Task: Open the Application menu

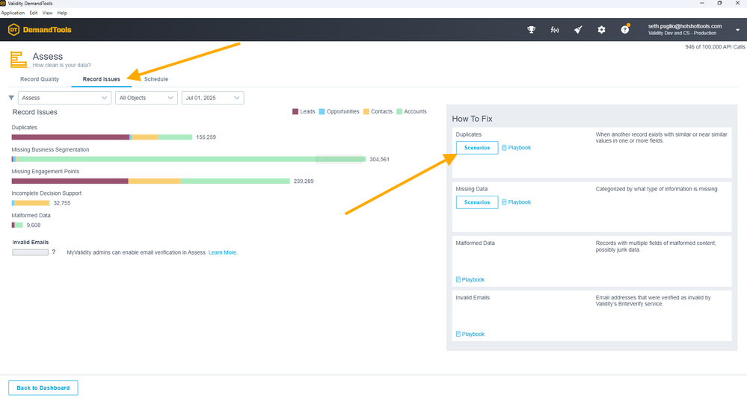Action: tap(13, 13)
